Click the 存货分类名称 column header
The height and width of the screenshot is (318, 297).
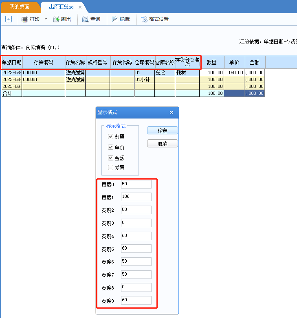pyautogui.click(x=187, y=62)
